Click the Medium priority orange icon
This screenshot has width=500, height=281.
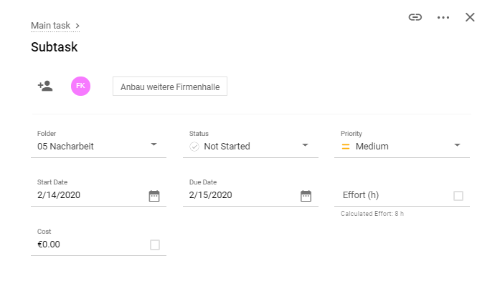tap(346, 147)
